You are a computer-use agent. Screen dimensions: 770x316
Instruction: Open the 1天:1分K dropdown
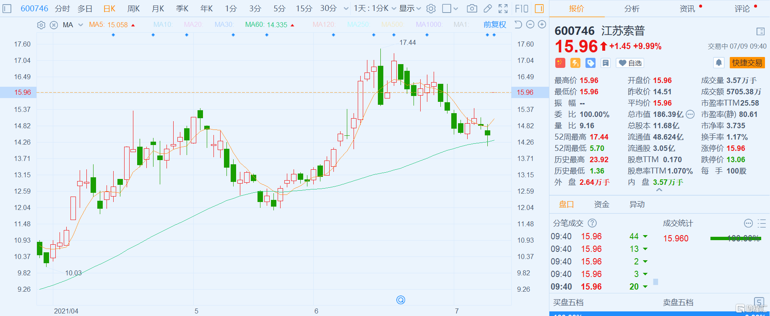click(x=375, y=8)
